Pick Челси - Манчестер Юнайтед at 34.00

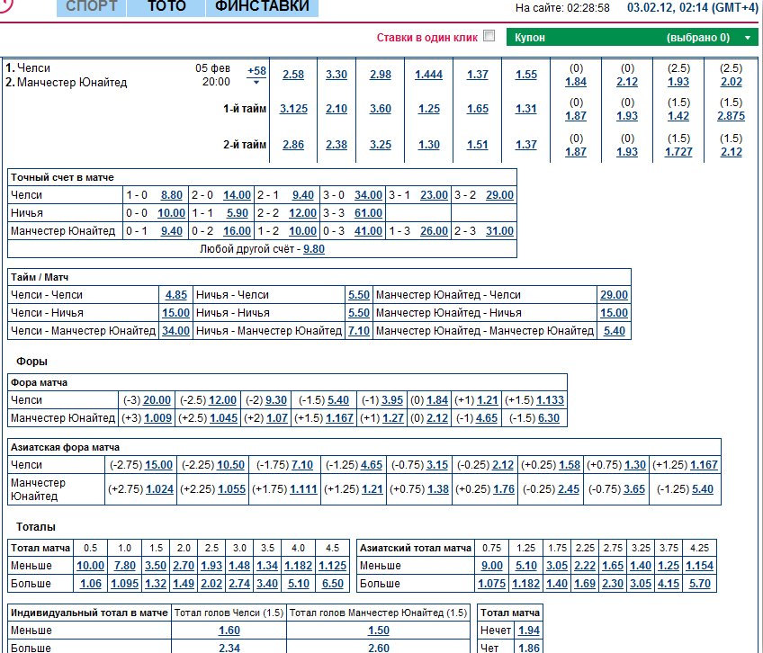pyautogui.click(x=175, y=331)
